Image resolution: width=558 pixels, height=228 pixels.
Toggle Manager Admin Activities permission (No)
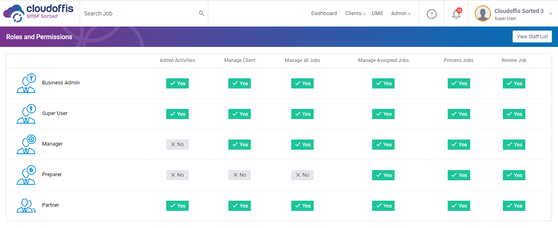click(x=177, y=144)
